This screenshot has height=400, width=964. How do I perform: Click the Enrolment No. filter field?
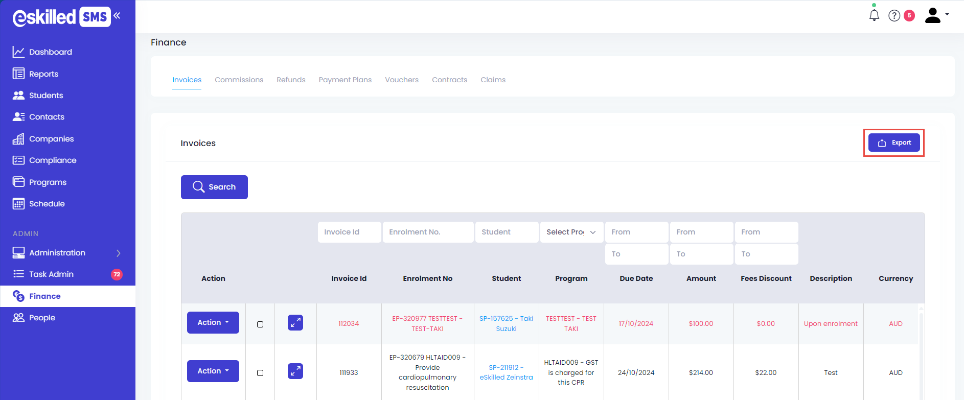point(428,232)
